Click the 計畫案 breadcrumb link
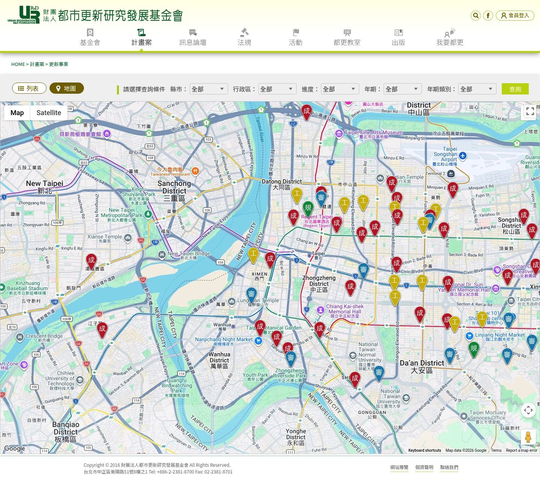Image resolution: width=540 pixels, height=481 pixels. [37, 64]
